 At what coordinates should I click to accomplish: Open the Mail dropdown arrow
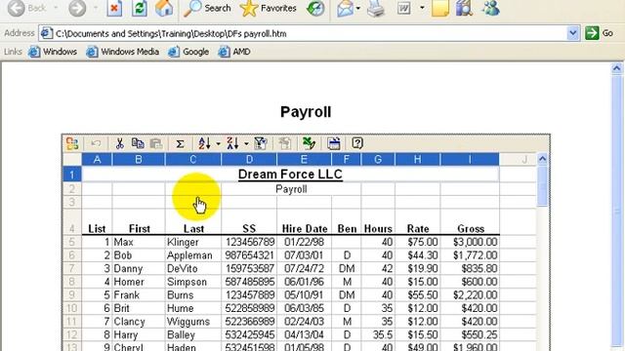point(357,8)
